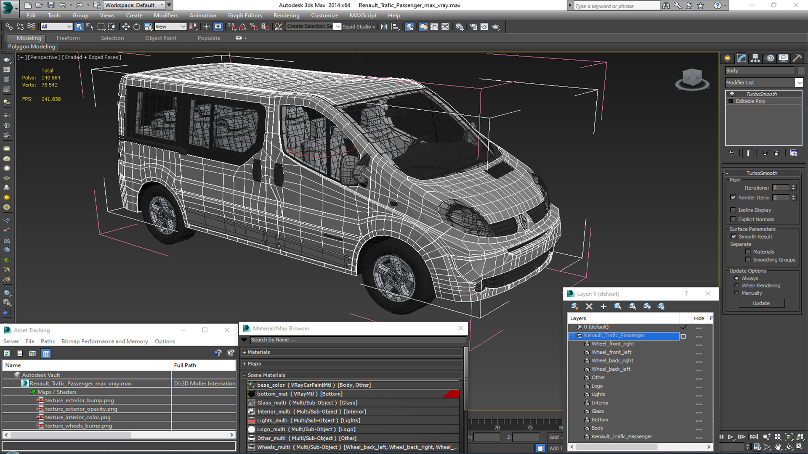
Task: Enable the Isoline Display checkbox
Action: (x=733, y=210)
